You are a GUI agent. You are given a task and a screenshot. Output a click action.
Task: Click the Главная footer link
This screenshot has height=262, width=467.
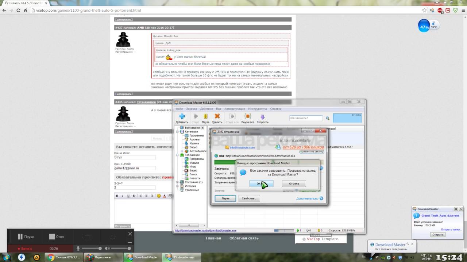(x=213, y=238)
